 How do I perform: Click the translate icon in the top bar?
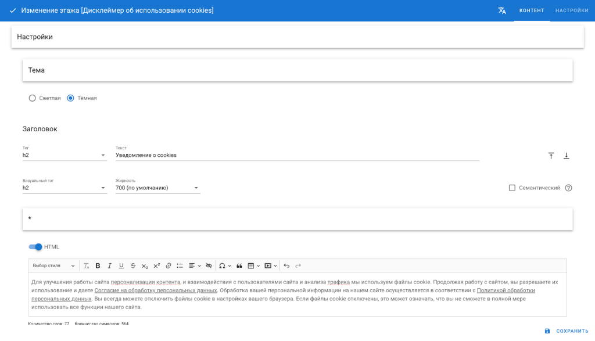pyautogui.click(x=502, y=10)
